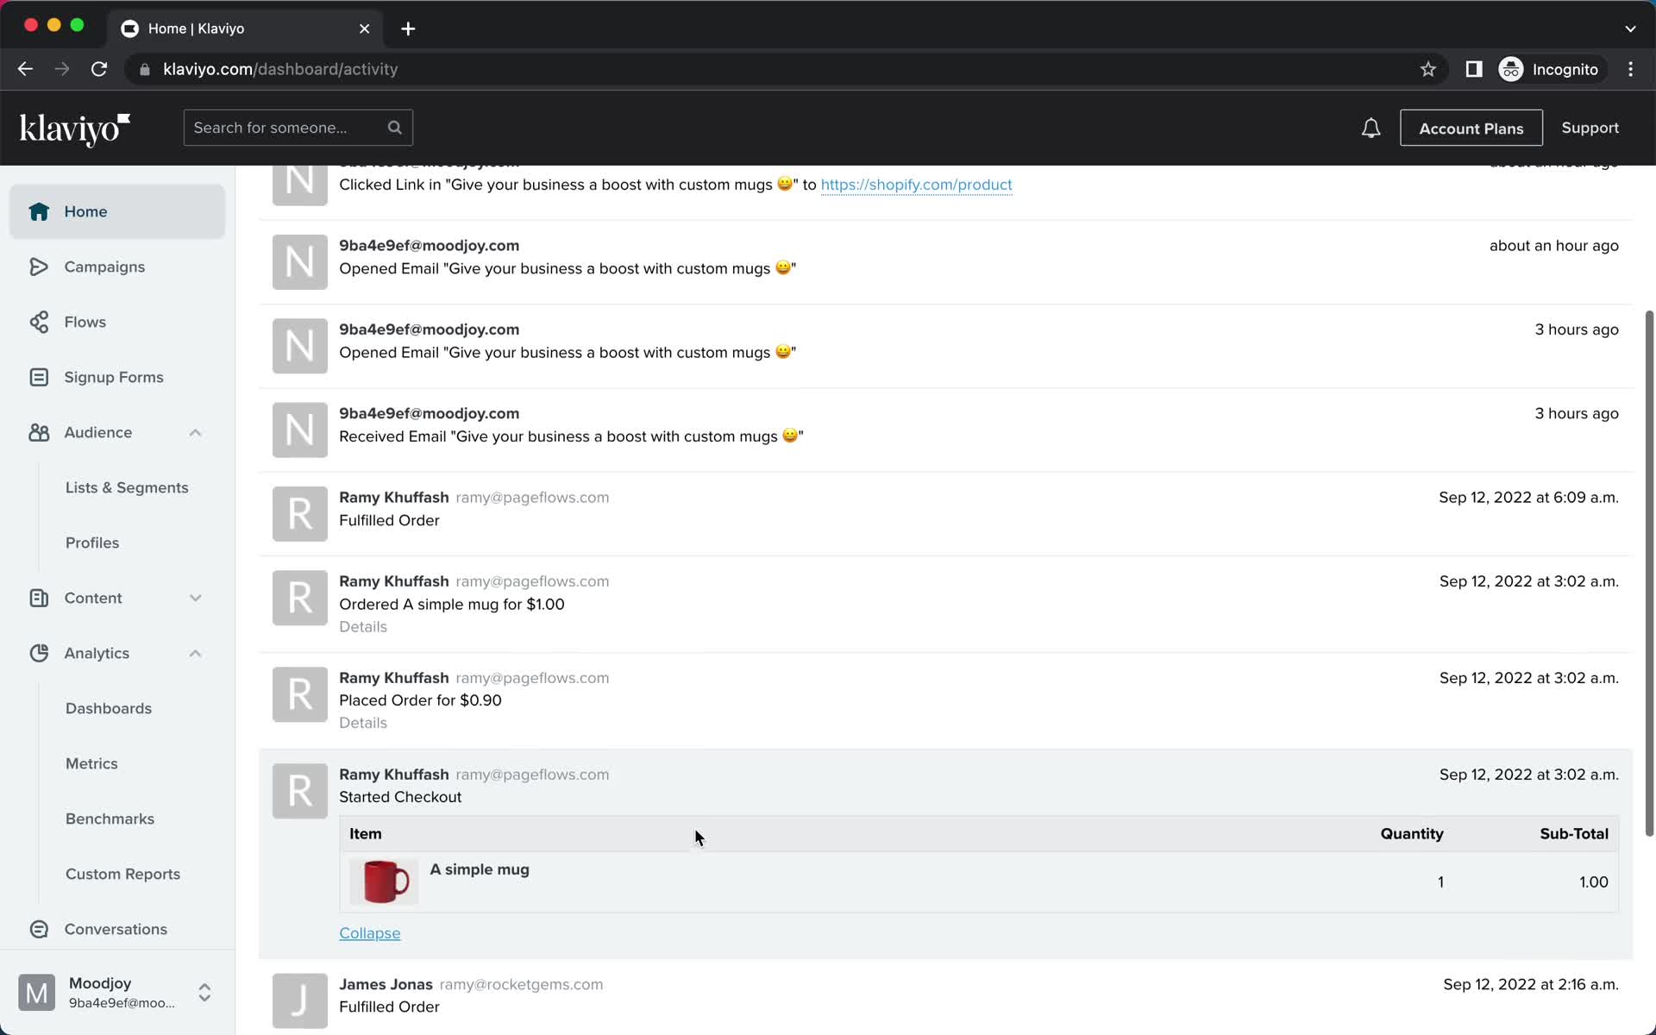This screenshot has width=1656, height=1035.
Task: Click the Sep 12, 2022 at 6:09 a.m. timestamp
Action: (x=1528, y=498)
